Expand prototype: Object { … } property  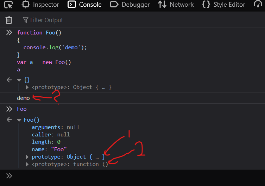27,157
